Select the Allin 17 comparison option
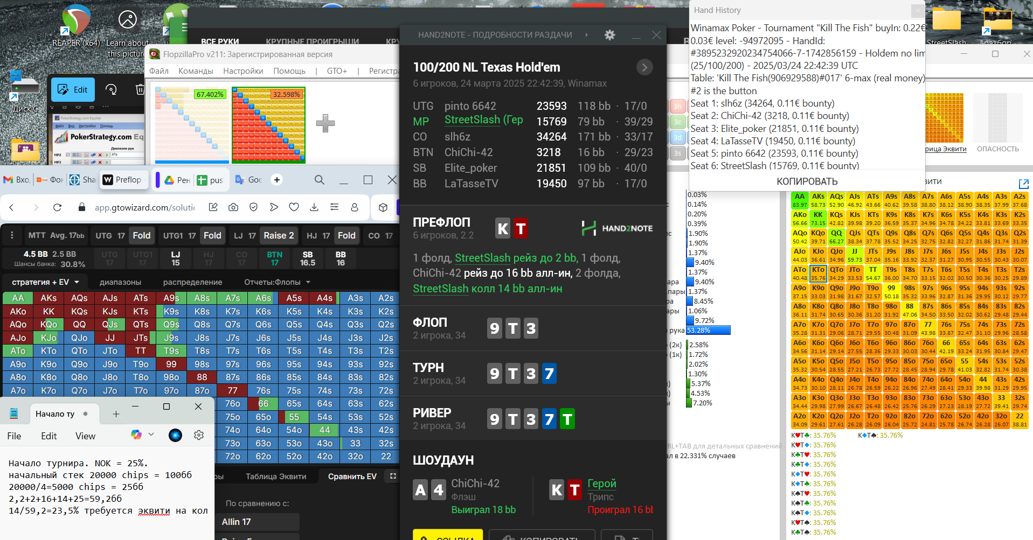1033x540 pixels. pos(258,522)
